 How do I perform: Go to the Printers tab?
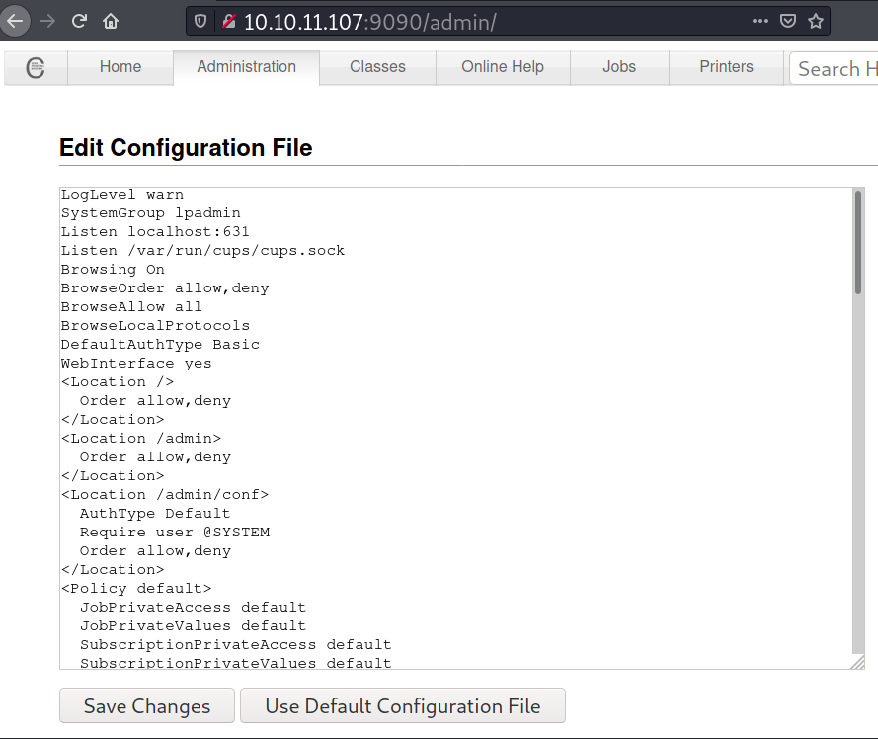pos(726,67)
